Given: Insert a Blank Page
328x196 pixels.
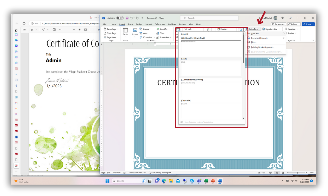Looking at the screenshot, I should point(110,33).
